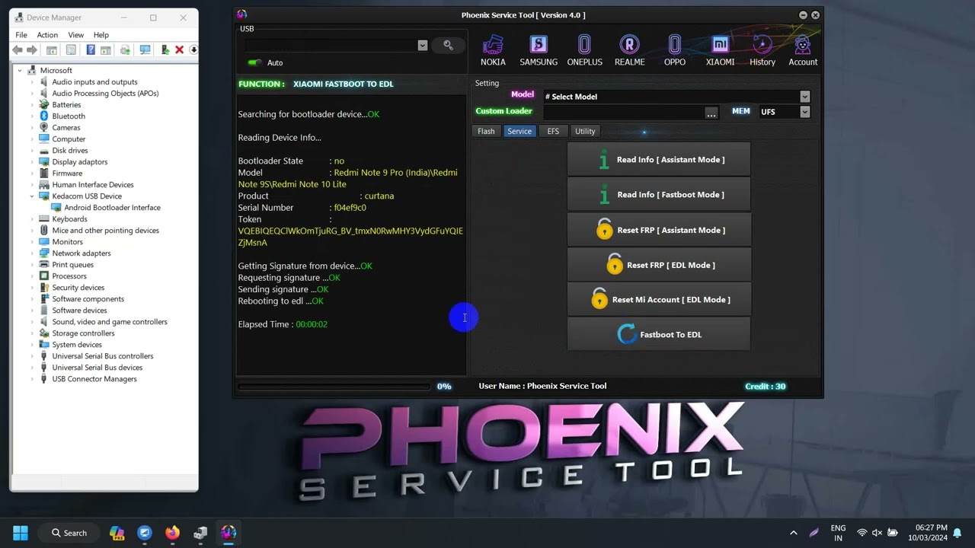Open the SAMSUNG brand section
Screen dimensions: 975x548
539,50
